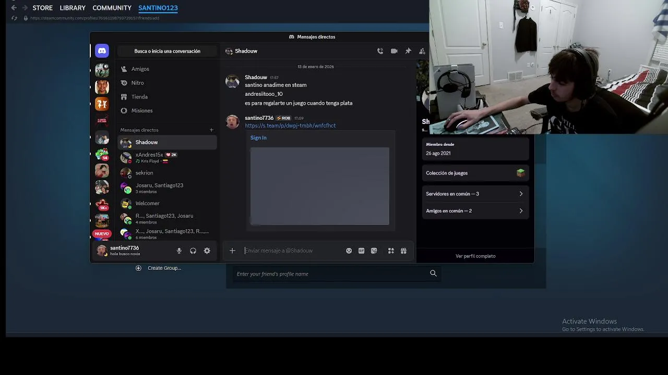Open the emoji picker in message bar

tap(349, 251)
